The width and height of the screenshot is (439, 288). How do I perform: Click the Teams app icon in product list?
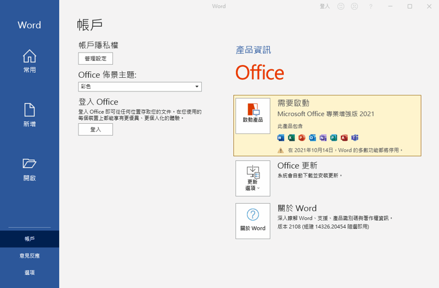click(x=354, y=138)
